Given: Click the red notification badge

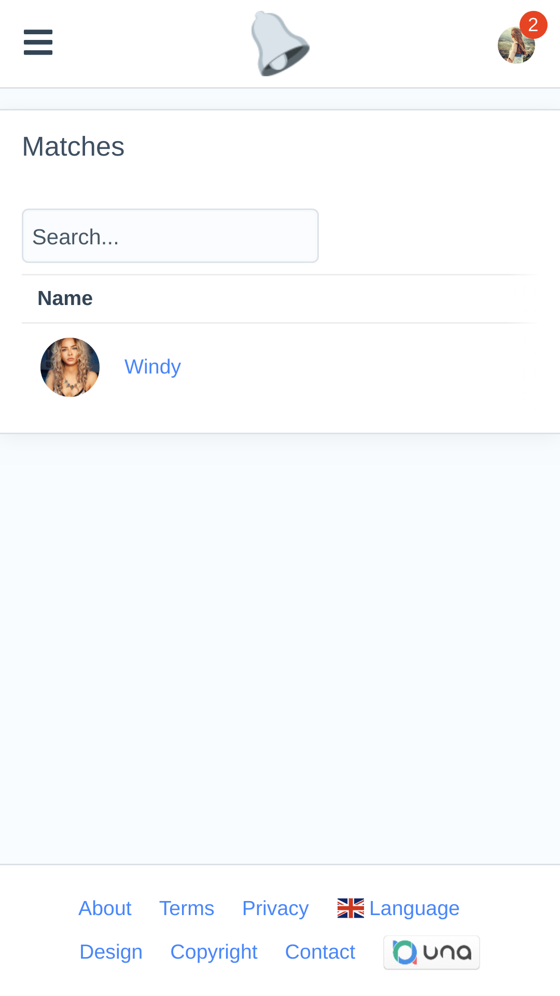Looking at the screenshot, I should (x=533, y=25).
